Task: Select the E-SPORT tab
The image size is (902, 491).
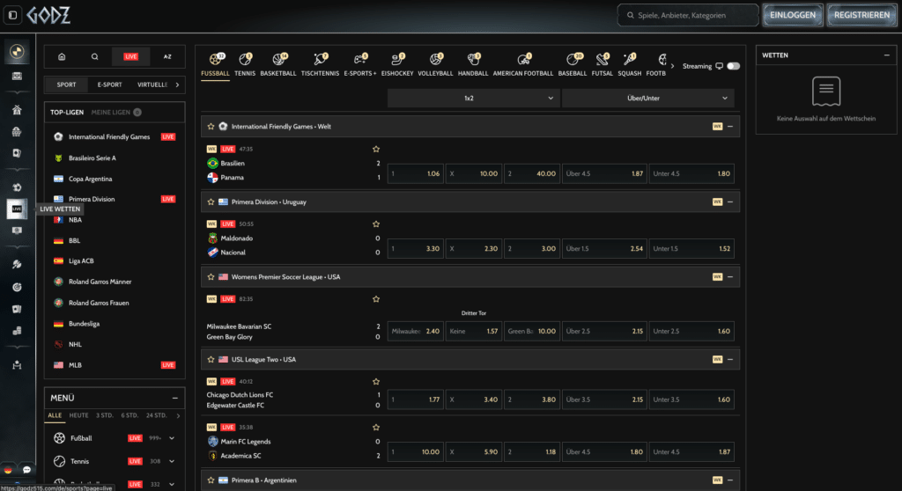Action: coord(109,84)
